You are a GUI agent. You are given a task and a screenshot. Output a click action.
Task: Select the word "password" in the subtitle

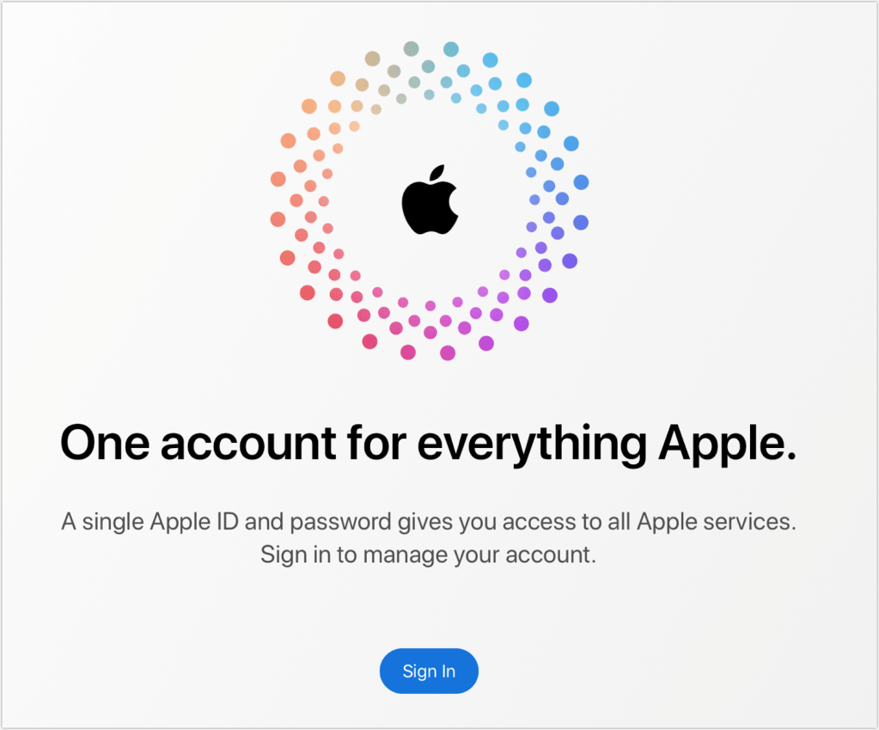tap(340, 523)
